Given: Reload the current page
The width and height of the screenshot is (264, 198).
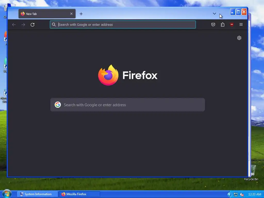Looking at the screenshot, I should (x=32, y=25).
